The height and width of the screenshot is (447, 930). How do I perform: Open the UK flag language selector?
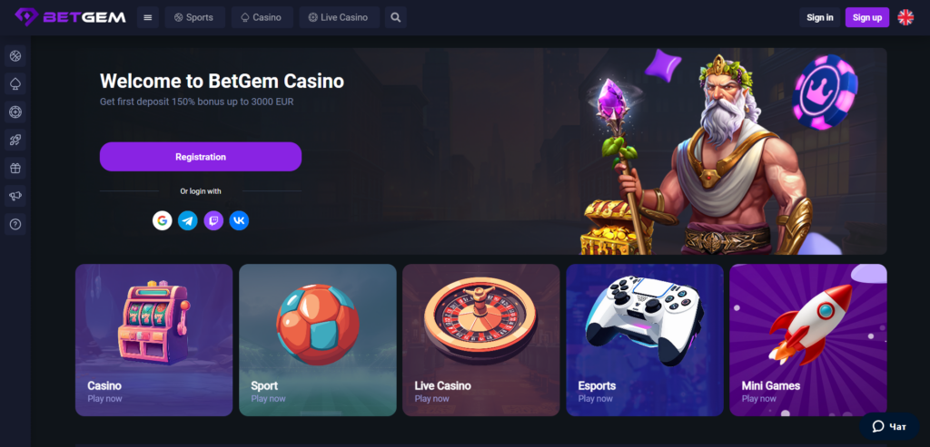tap(905, 17)
